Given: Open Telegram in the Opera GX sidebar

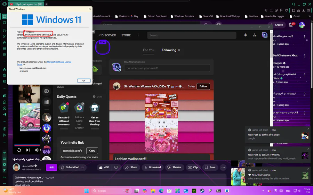Looking at the screenshot, I should (x=5, y=115).
